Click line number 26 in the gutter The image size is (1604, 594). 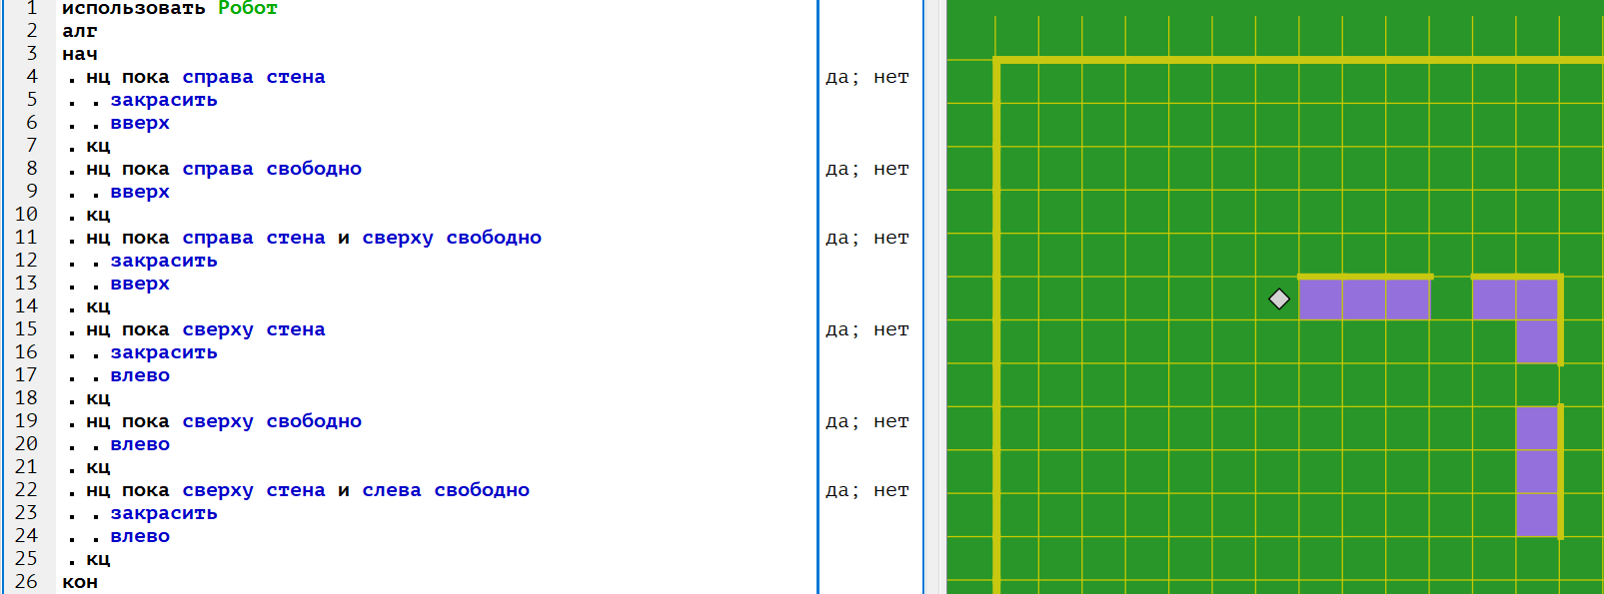click(x=26, y=582)
